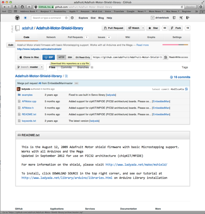Fork the repository
205x214 pixels.
coord(176,28)
